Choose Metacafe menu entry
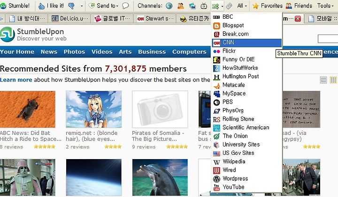 247,85
